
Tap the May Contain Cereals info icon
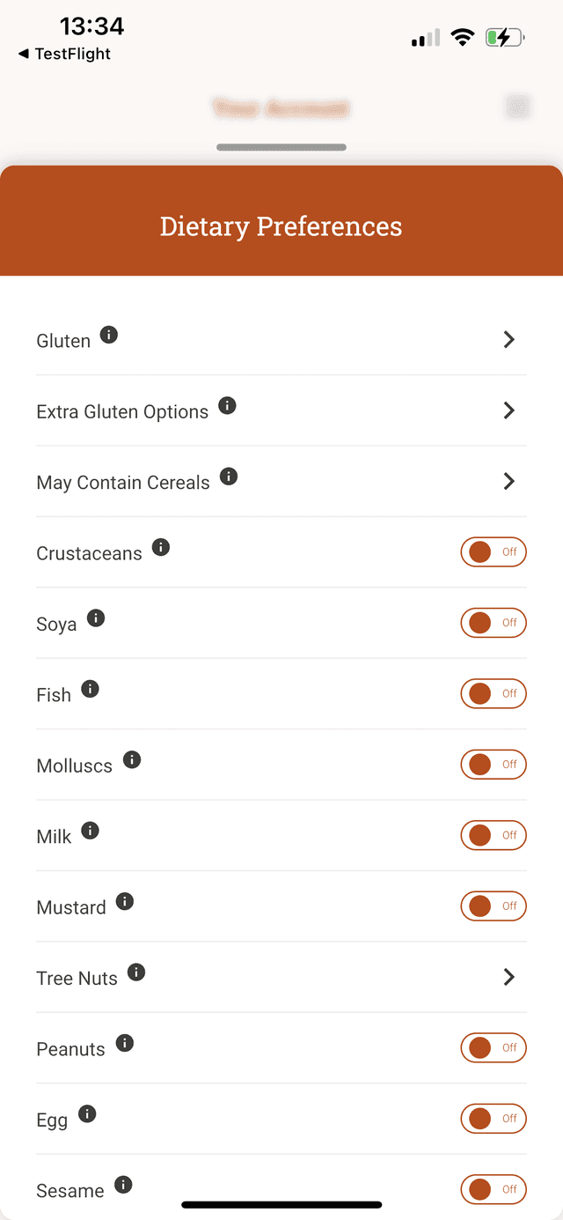[x=229, y=476]
